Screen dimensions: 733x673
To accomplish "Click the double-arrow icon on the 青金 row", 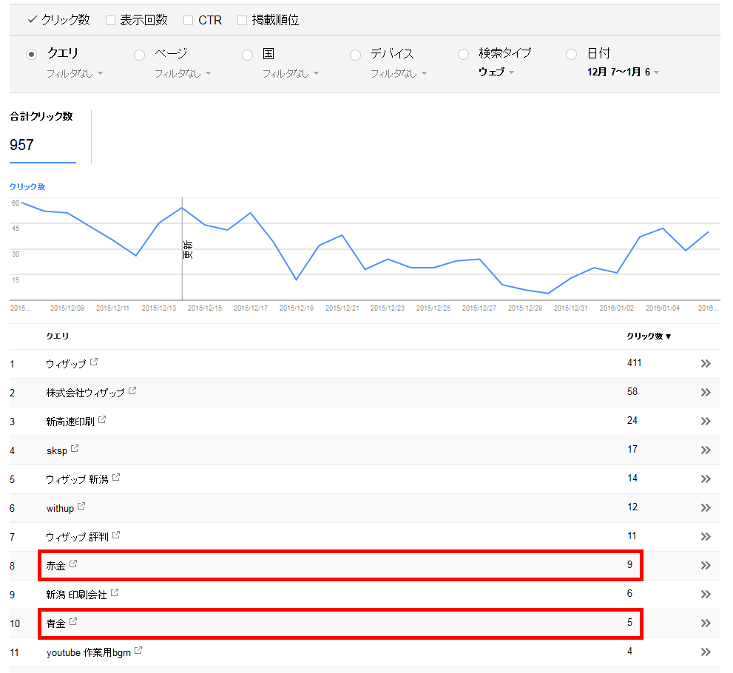I will (x=704, y=622).
